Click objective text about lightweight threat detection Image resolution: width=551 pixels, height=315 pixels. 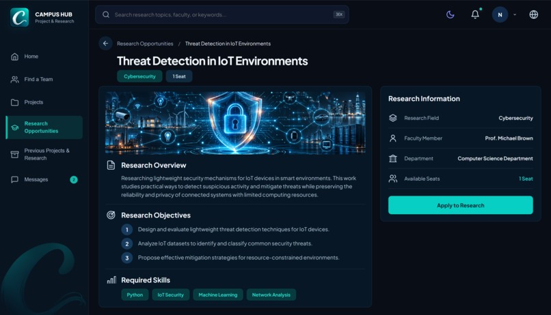[233, 230]
